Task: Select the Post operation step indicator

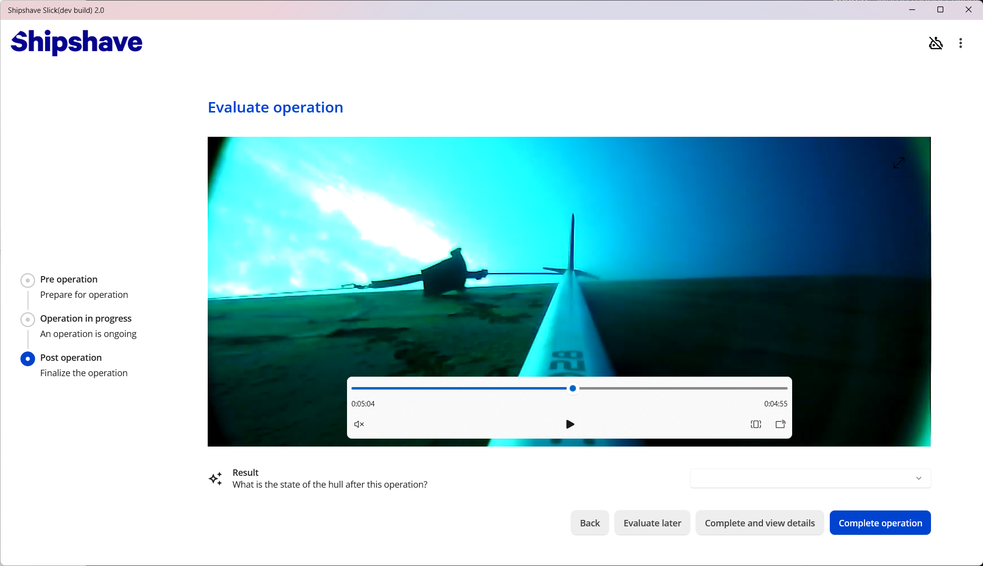Action: pyautogui.click(x=28, y=358)
